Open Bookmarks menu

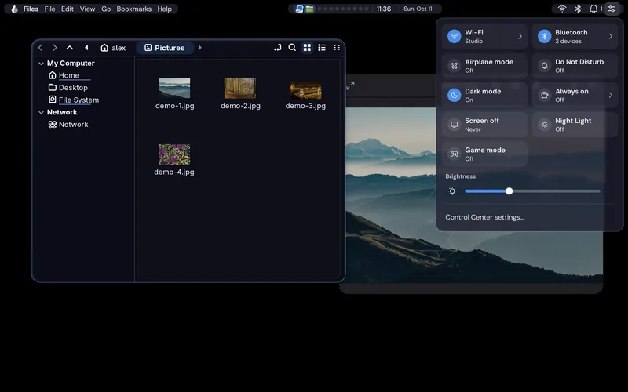133,9
